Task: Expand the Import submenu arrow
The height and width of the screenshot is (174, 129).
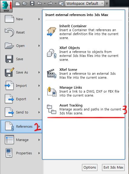Action: (39, 86)
